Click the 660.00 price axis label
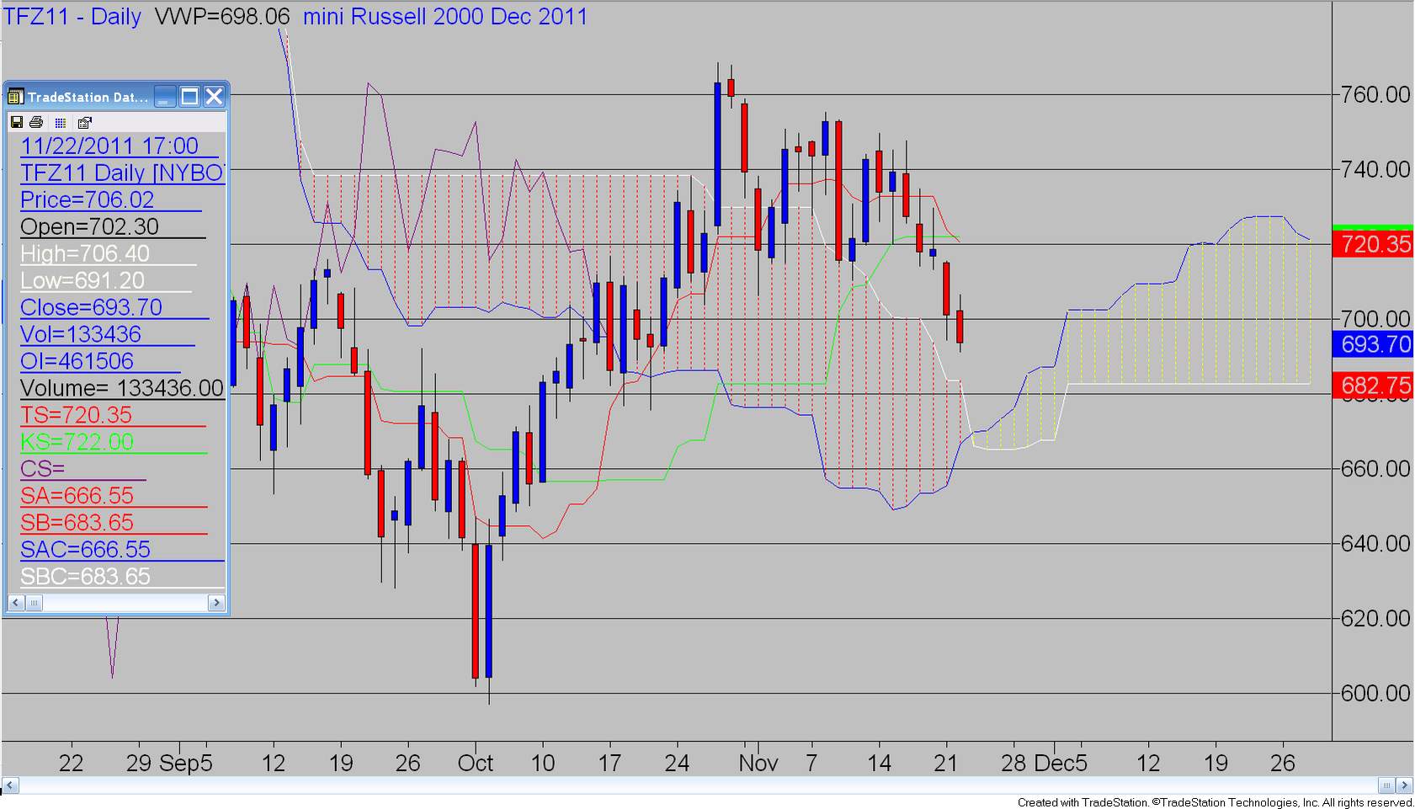Viewport: 1415px width, 809px height. click(x=1375, y=468)
